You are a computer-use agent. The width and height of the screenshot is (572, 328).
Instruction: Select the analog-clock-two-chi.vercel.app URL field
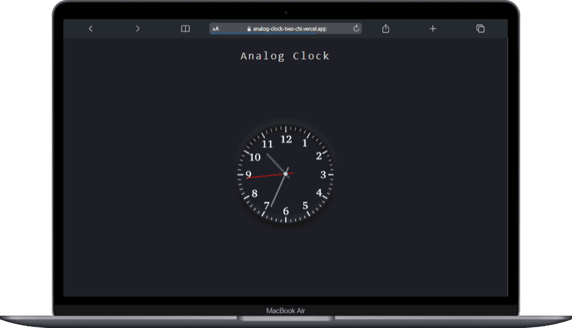(286, 29)
